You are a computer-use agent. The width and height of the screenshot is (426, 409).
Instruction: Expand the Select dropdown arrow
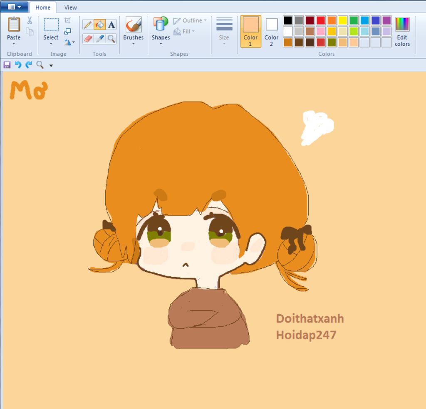click(51, 44)
